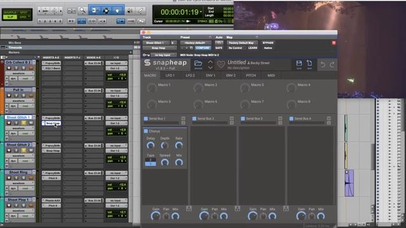Click the BYPASS button
This screenshot has width=406, height=228.
[x=268, y=43]
